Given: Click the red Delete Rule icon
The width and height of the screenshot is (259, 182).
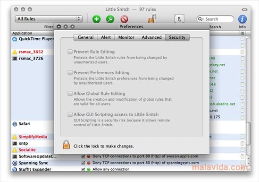Looking at the screenshot, I should (x=124, y=19).
